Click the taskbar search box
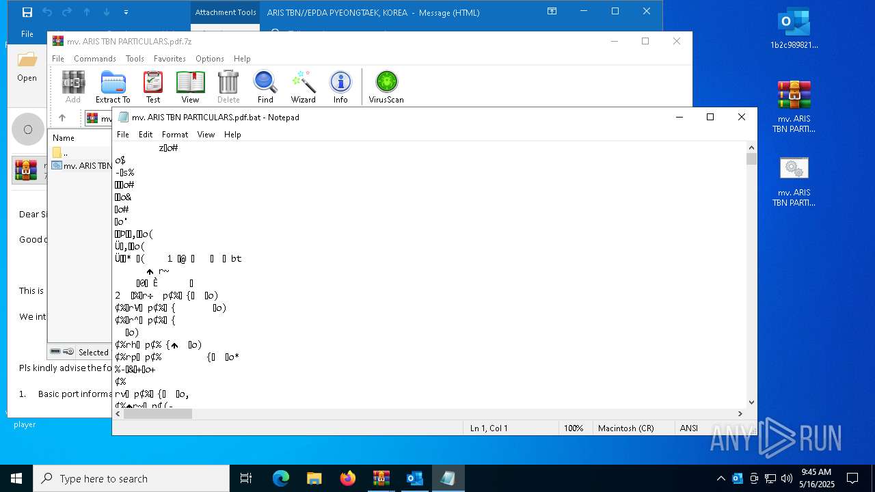Viewport: 875px width, 492px height. (x=131, y=478)
